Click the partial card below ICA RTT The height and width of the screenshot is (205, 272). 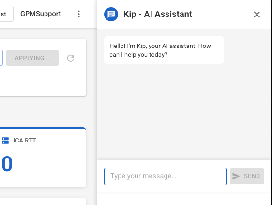point(43,201)
